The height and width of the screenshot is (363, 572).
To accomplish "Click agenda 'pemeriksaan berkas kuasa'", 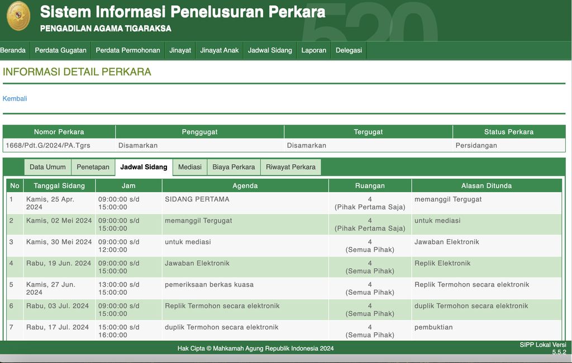I will 209,285.
